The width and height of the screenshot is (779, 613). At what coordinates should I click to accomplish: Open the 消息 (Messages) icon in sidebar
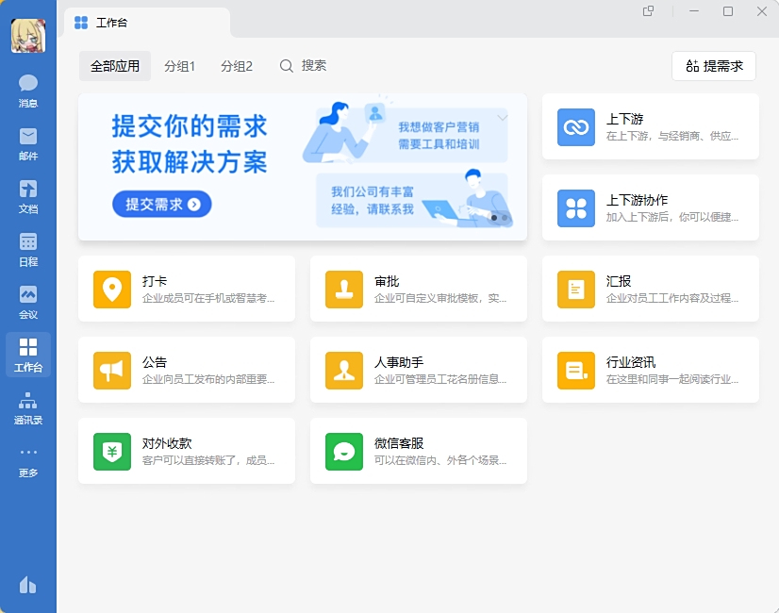pyautogui.click(x=27, y=90)
